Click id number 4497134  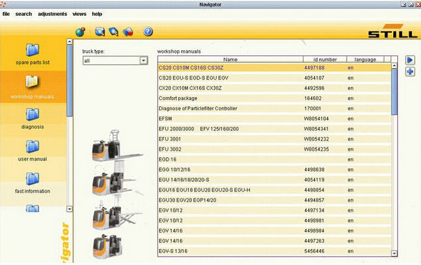click(x=314, y=210)
